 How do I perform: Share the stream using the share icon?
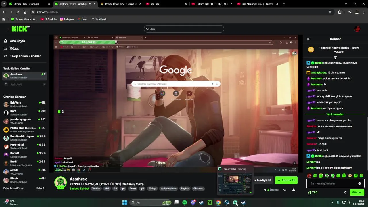[284, 190]
